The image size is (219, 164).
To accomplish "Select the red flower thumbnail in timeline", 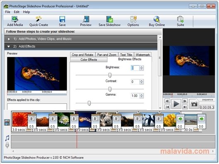I will [20, 120].
